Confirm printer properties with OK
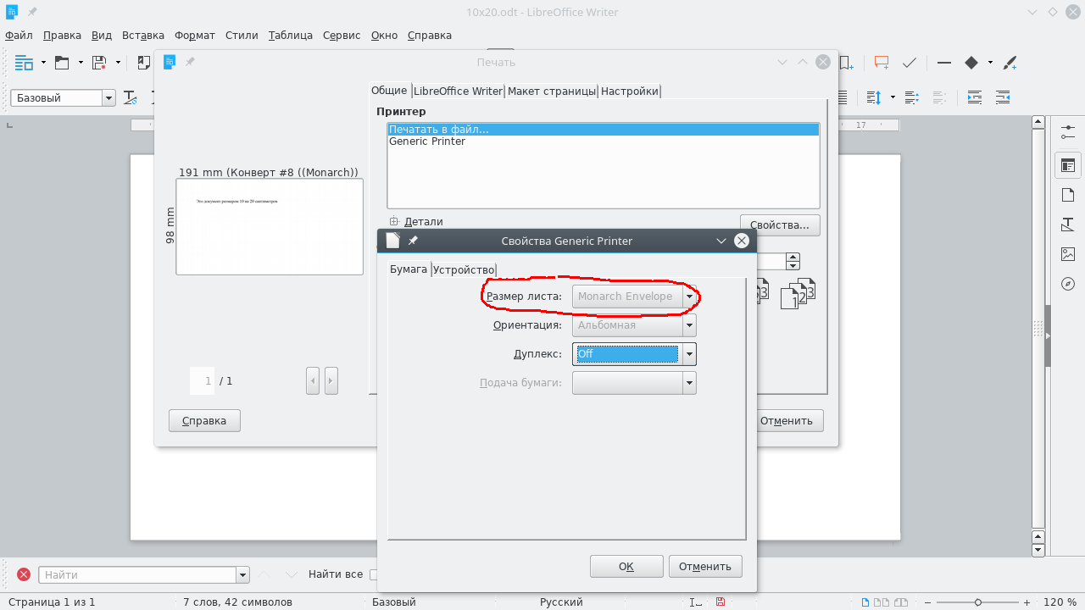Screen dimensions: 1085x610 (x=626, y=567)
